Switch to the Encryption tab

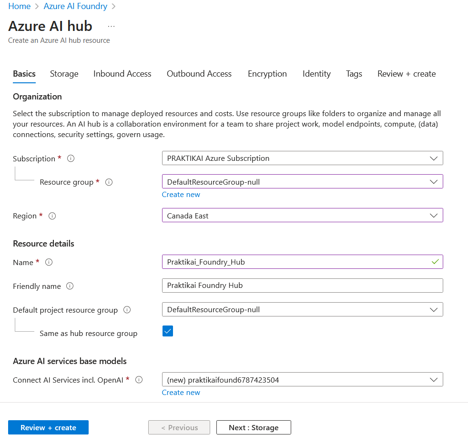click(x=267, y=74)
